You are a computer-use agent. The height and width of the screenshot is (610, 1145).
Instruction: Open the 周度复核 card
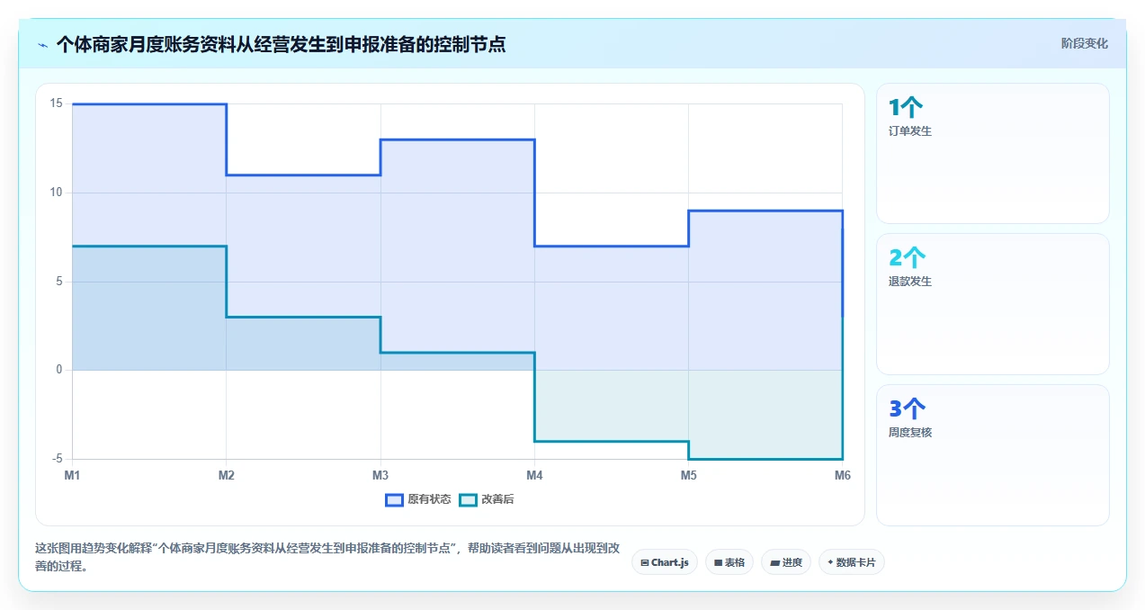click(x=993, y=455)
